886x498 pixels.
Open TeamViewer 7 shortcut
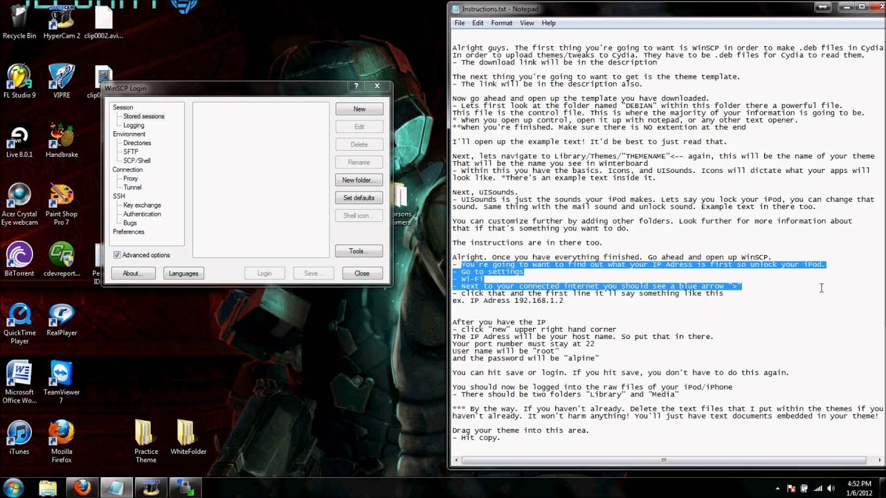click(62, 382)
